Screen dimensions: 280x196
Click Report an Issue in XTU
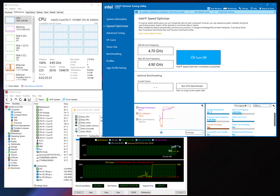click(266, 8)
